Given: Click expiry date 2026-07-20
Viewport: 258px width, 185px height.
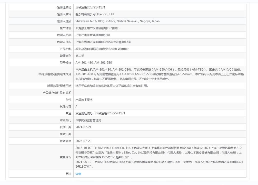Looking at the screenshot, I should point(83,141).
